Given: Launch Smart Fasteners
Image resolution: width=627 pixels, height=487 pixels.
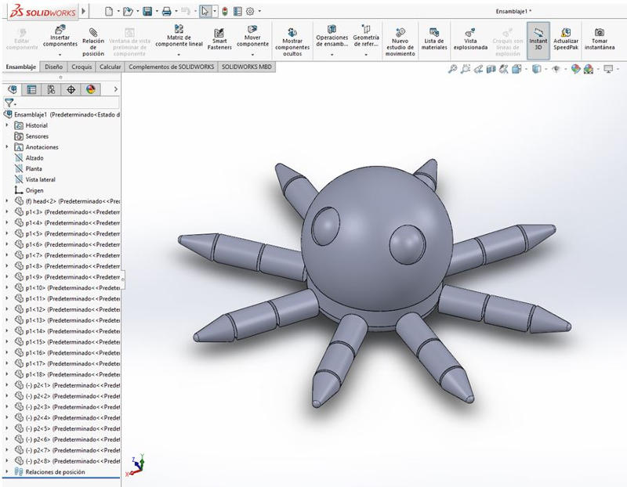Looking at the screenshot, I should (x=219, y=38).
